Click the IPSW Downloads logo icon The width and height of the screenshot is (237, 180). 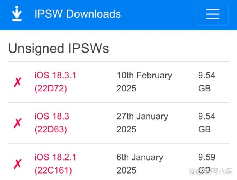point(17,14)
